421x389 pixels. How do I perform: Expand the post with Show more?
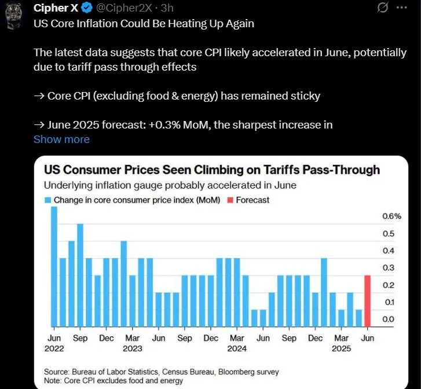coord(61,139)
